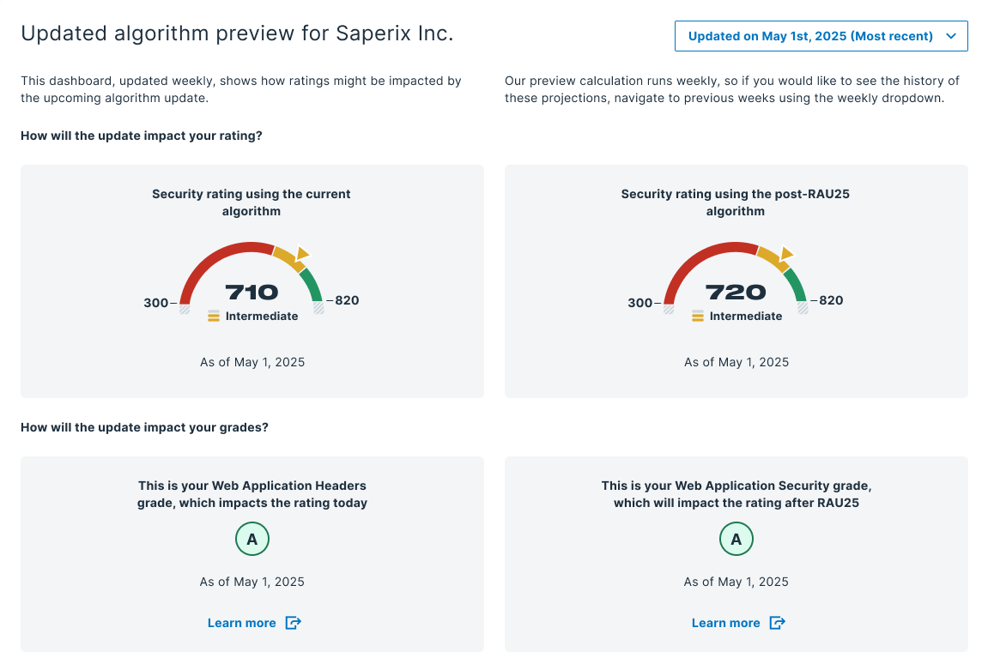Click the yellow Intermediate indicator under the 720 score

coord(697,316)
